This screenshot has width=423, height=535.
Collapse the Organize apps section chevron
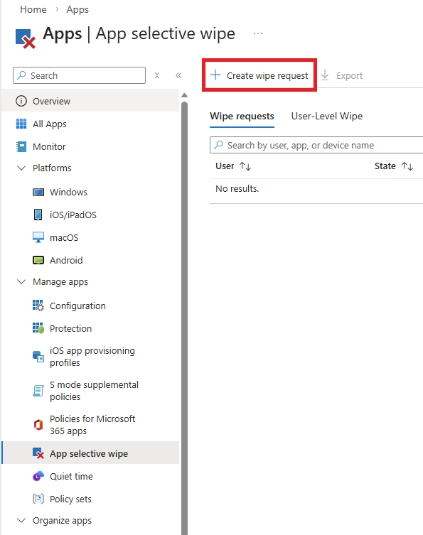pos(21,520)
